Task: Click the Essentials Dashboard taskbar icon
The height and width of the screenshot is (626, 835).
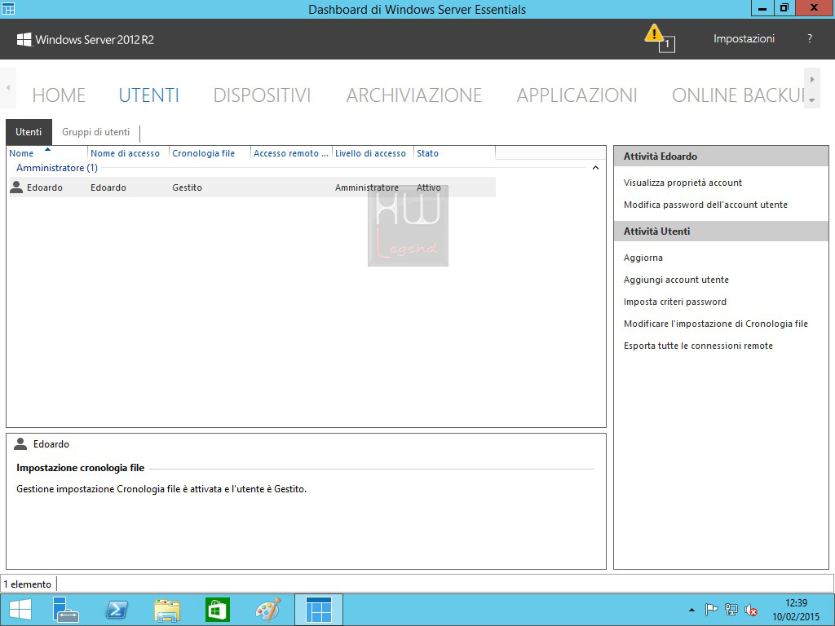Action: click(x=319, y=610)
